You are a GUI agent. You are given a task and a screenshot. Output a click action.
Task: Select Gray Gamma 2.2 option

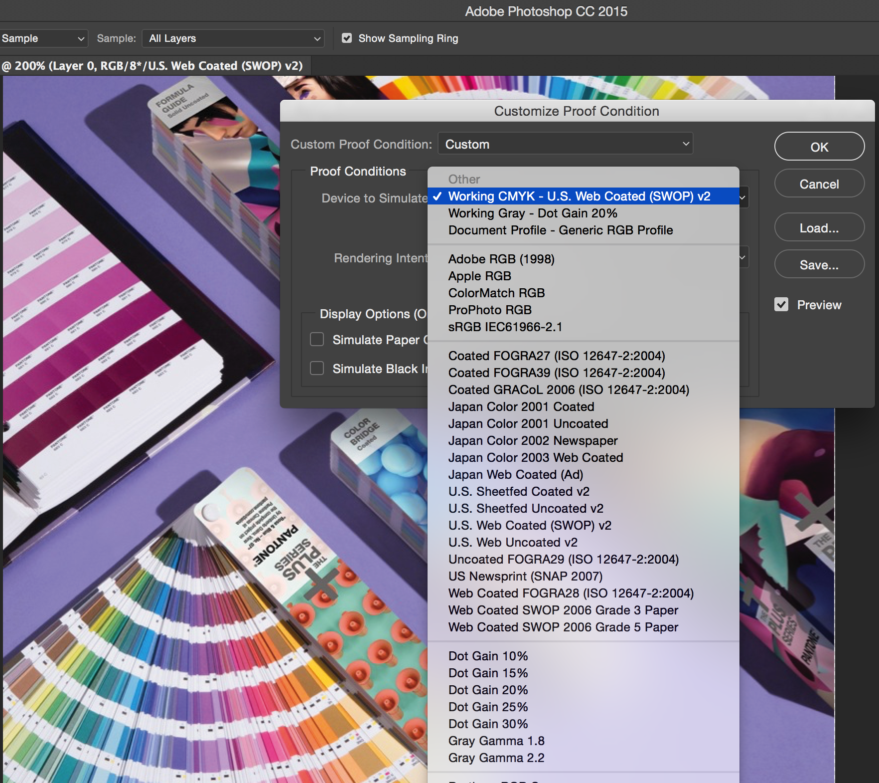click(x=496, y=758)
